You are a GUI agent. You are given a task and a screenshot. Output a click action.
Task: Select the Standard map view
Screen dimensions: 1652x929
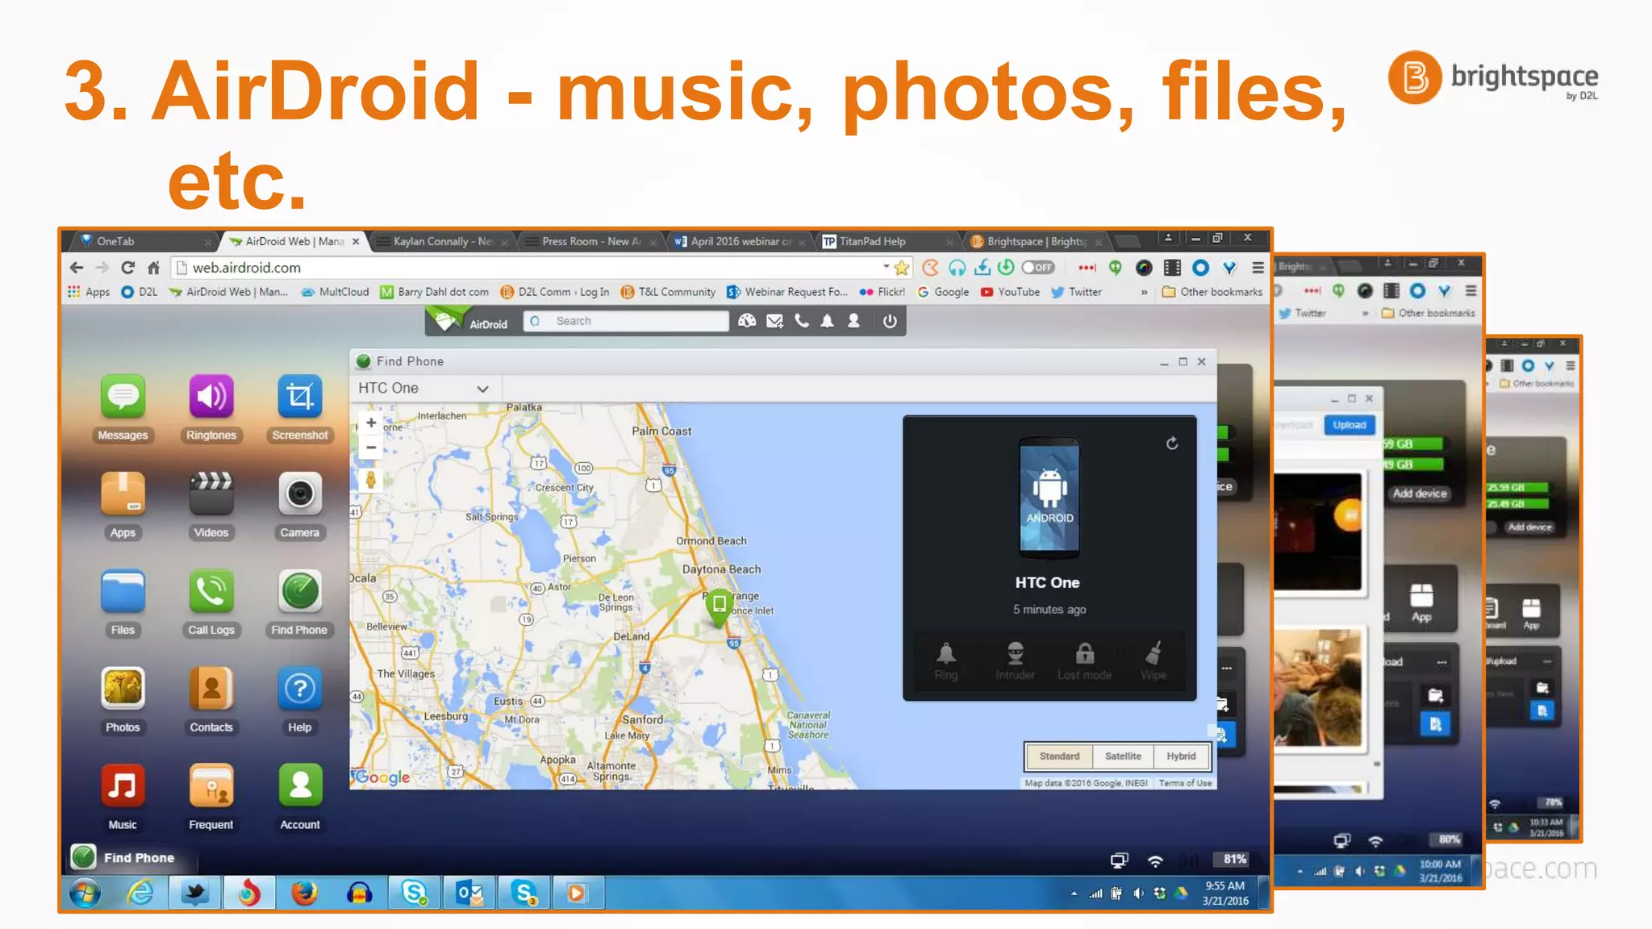[1059, 756]
